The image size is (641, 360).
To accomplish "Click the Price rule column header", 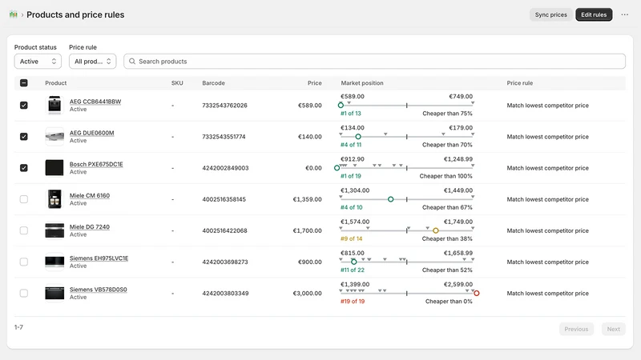I will tap(519, 83).
